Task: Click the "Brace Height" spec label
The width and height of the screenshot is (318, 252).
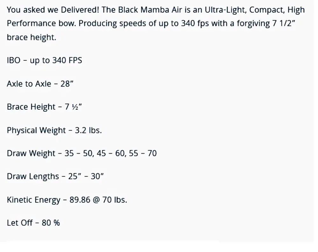Action: (x=31, y=107)
